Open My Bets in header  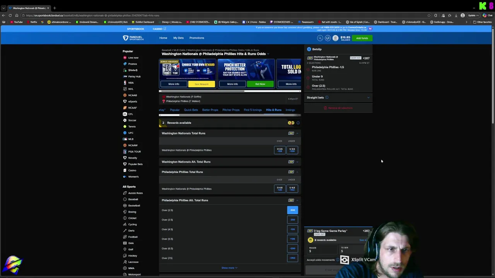point(178,38)
